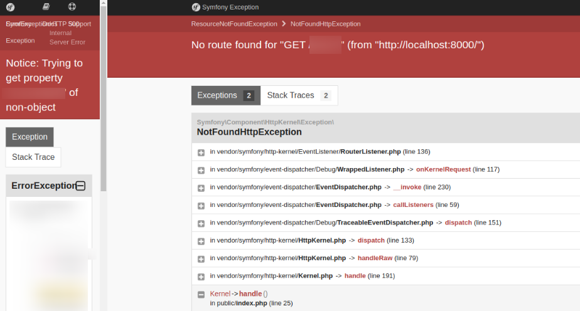Collapse the Kernel->handle() index.php trace
This screenshot has height=311, width=580.
tap(201, 294)
